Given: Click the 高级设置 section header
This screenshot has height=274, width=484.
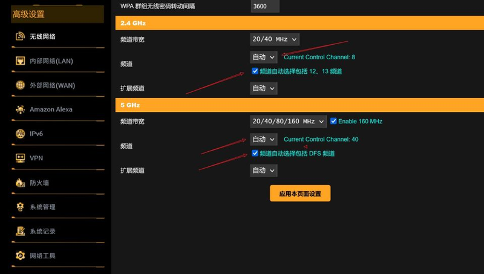Looking at the screenshot, I should [x=57, y=14].
